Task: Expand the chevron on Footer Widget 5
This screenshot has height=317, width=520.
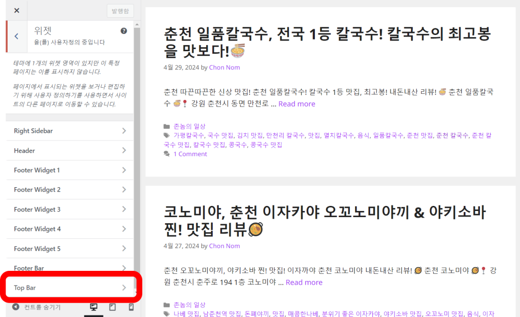Action: tap(124, 249)
